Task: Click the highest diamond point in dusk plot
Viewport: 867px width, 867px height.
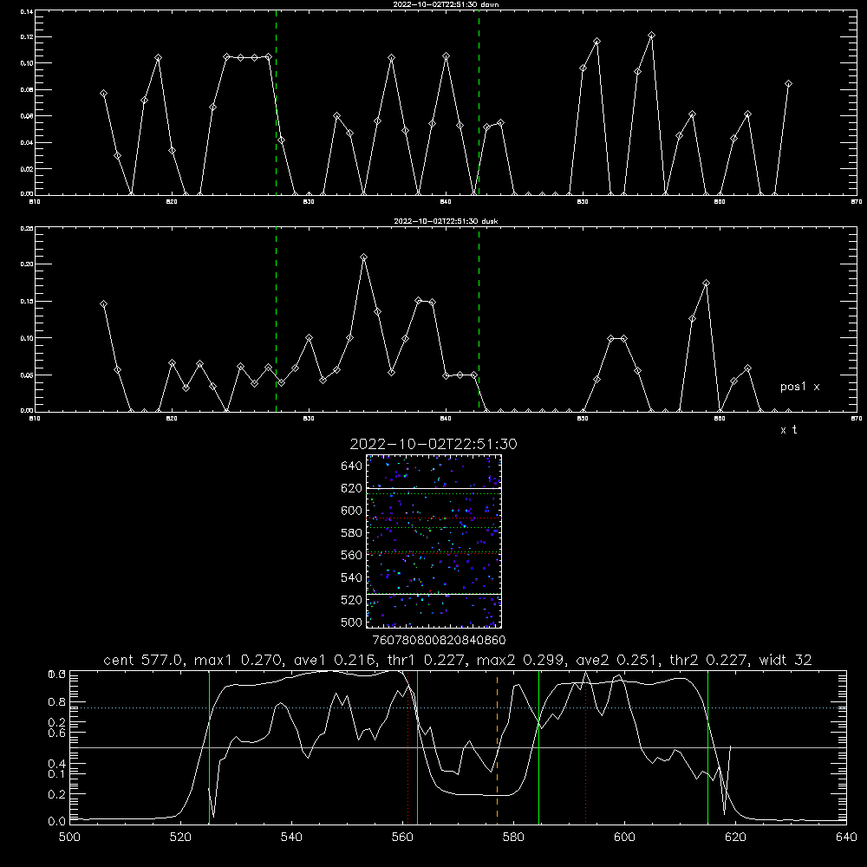Action: click(363, 257)
